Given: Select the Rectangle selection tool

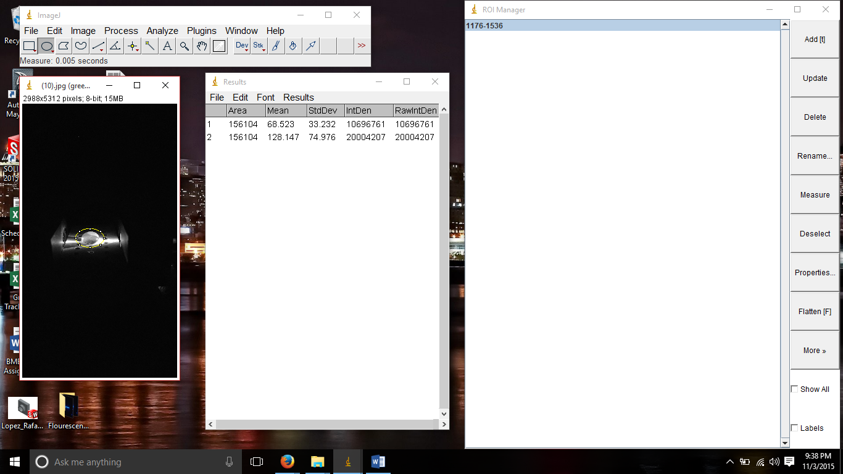Looking at the screenshot, I should coord(29,46).
